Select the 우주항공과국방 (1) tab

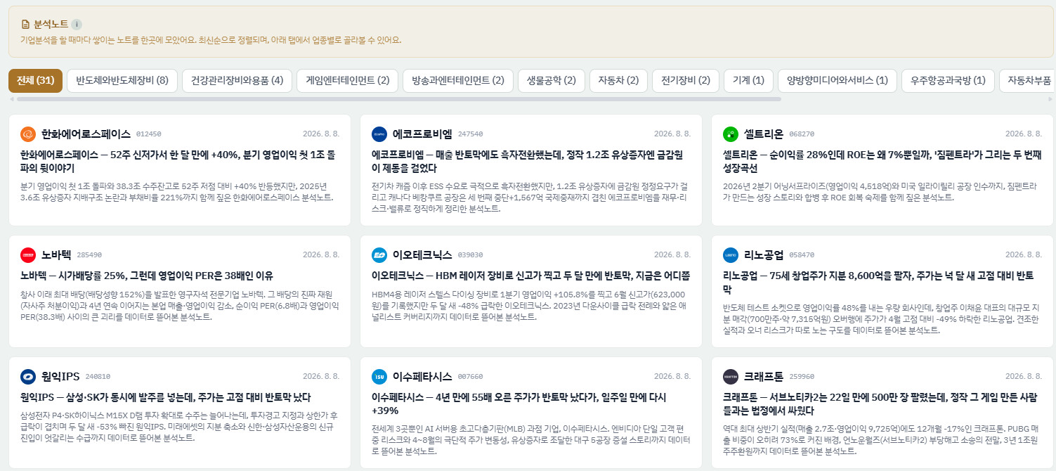point(948,80)
